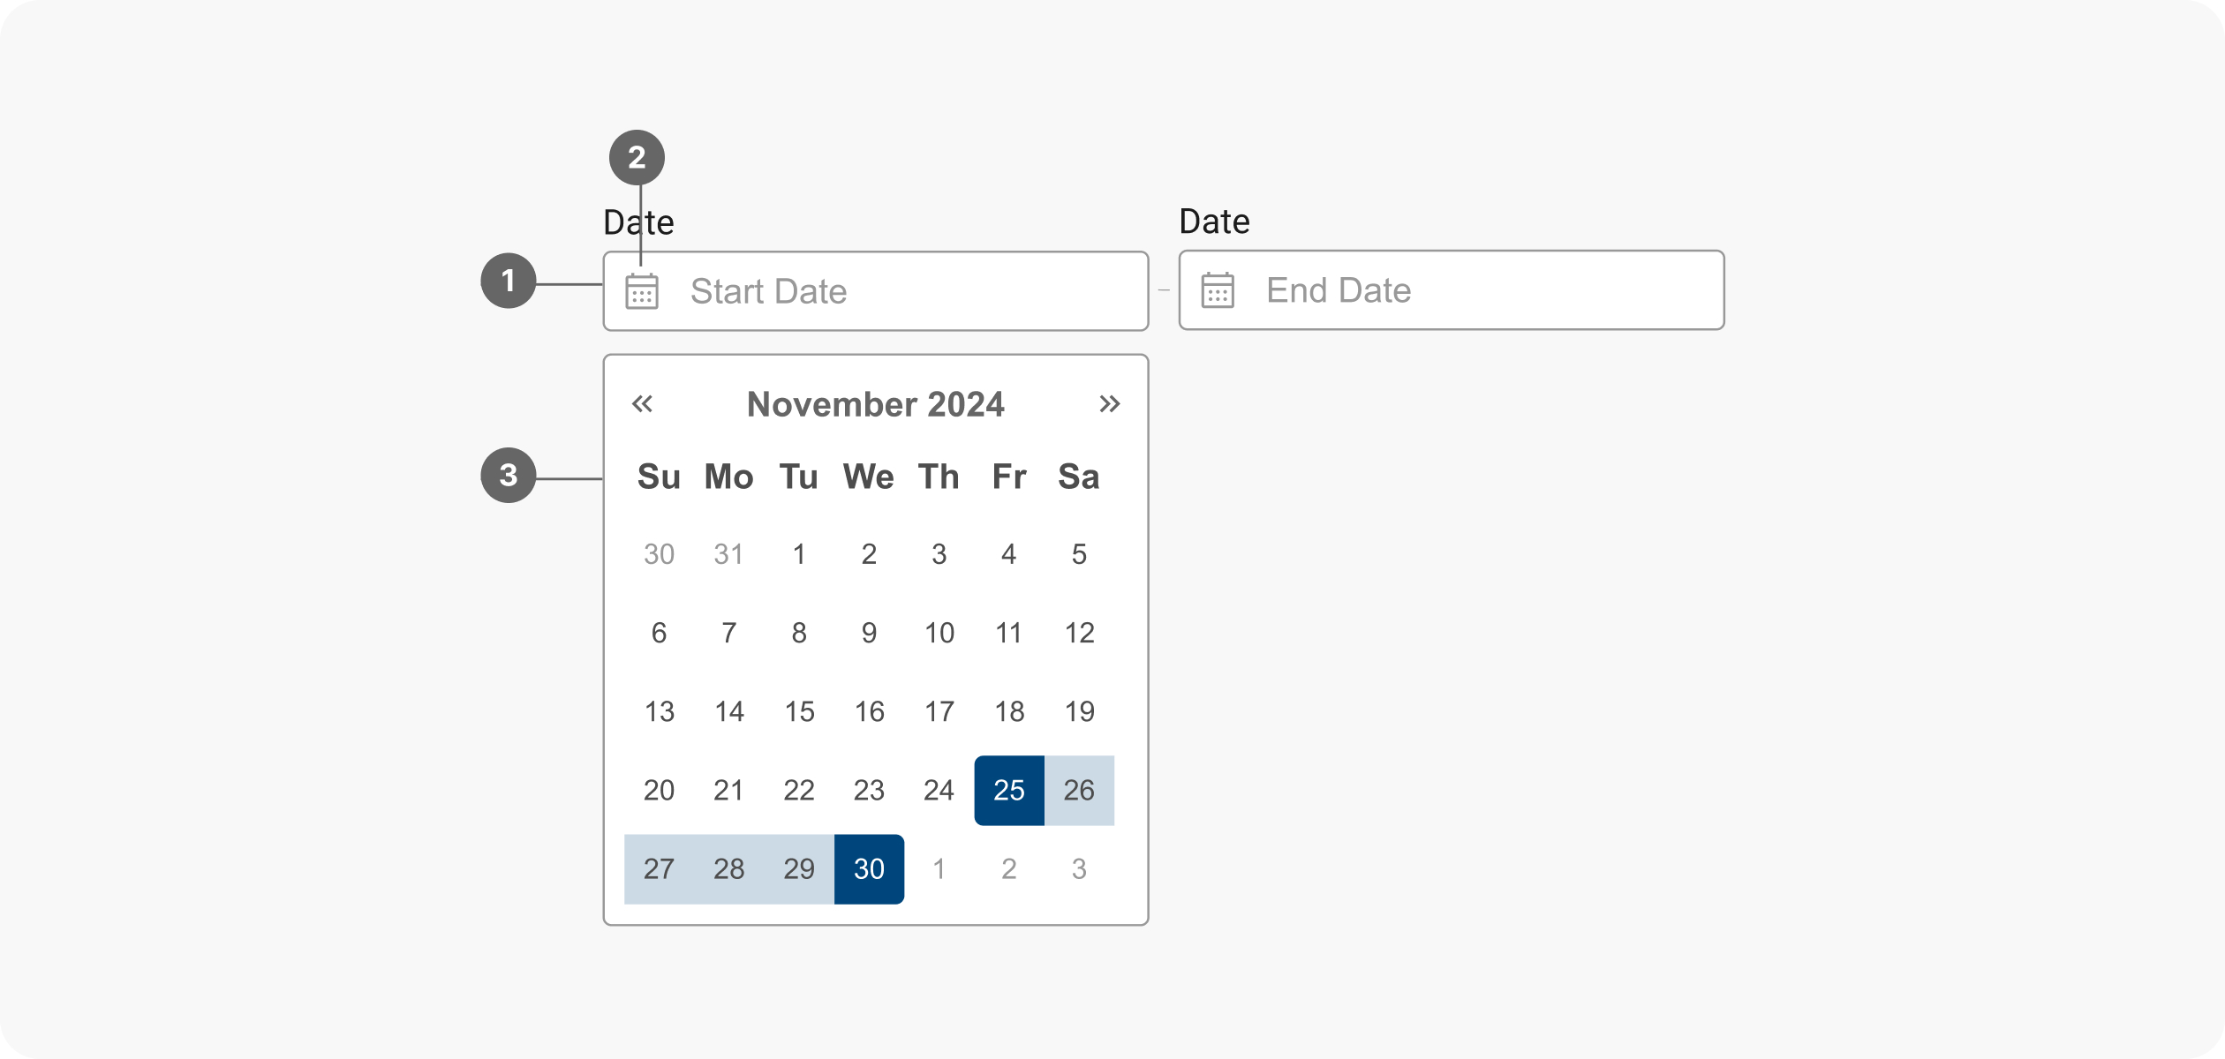
Task: Click the End Date calendar icon
Action: tap(1218, 290)
